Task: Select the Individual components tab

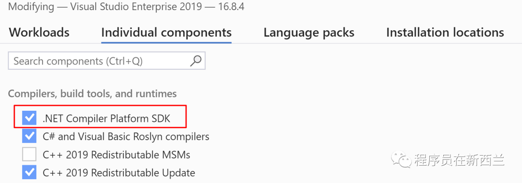Action: 166,32
